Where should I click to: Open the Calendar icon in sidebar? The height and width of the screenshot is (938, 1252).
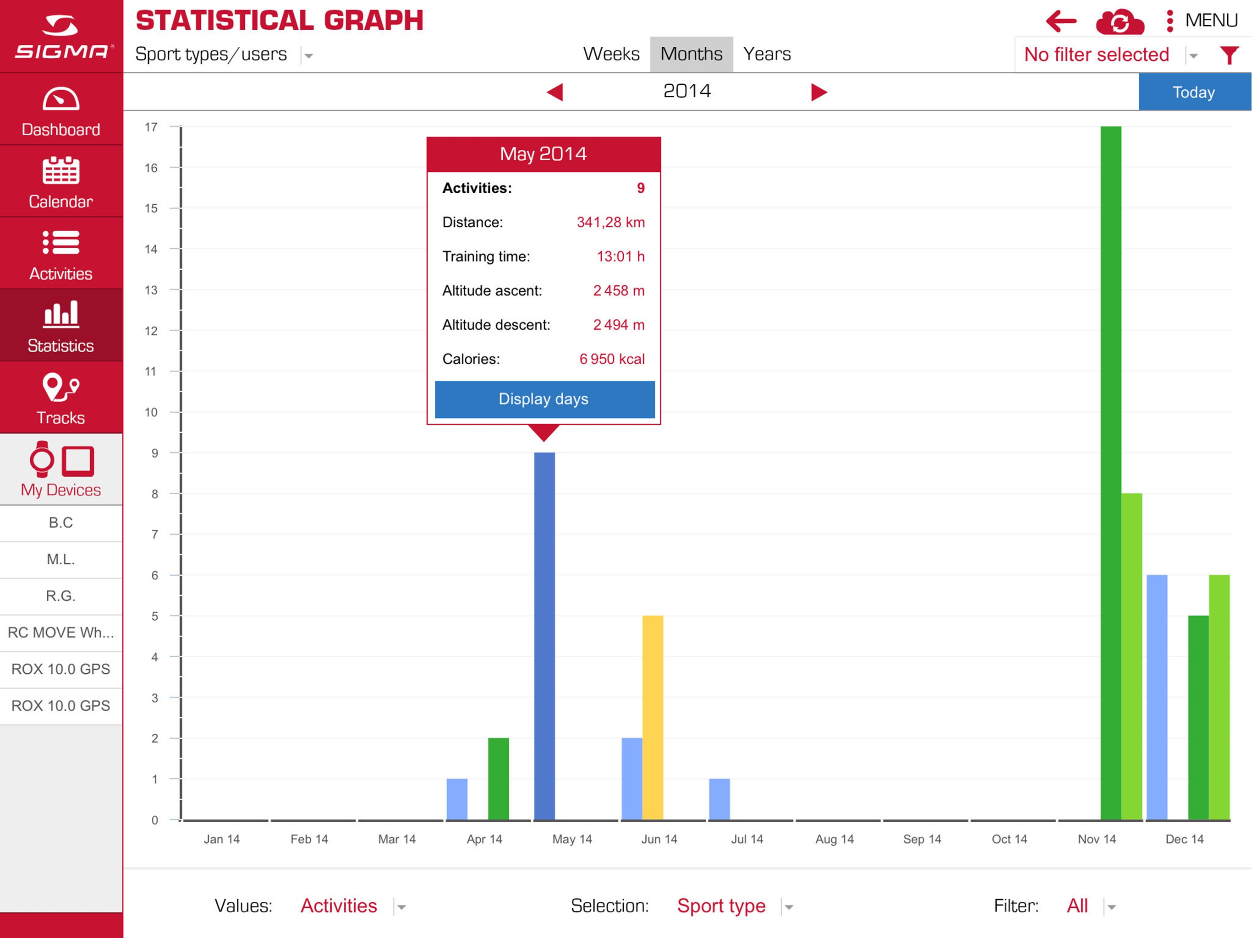pyautogui.click(x=60, y=171)
